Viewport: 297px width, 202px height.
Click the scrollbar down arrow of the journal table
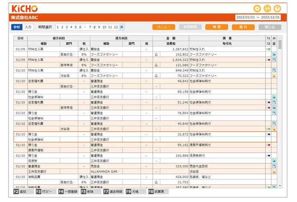coord(280,185)
